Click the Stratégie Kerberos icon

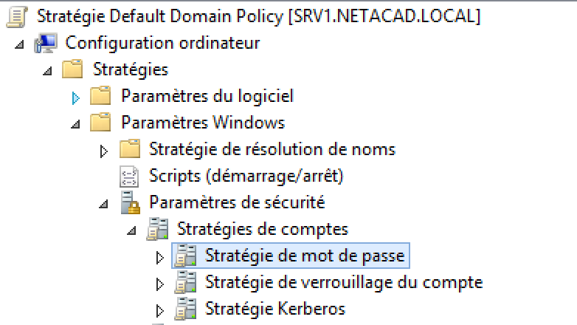click(184, 309)
